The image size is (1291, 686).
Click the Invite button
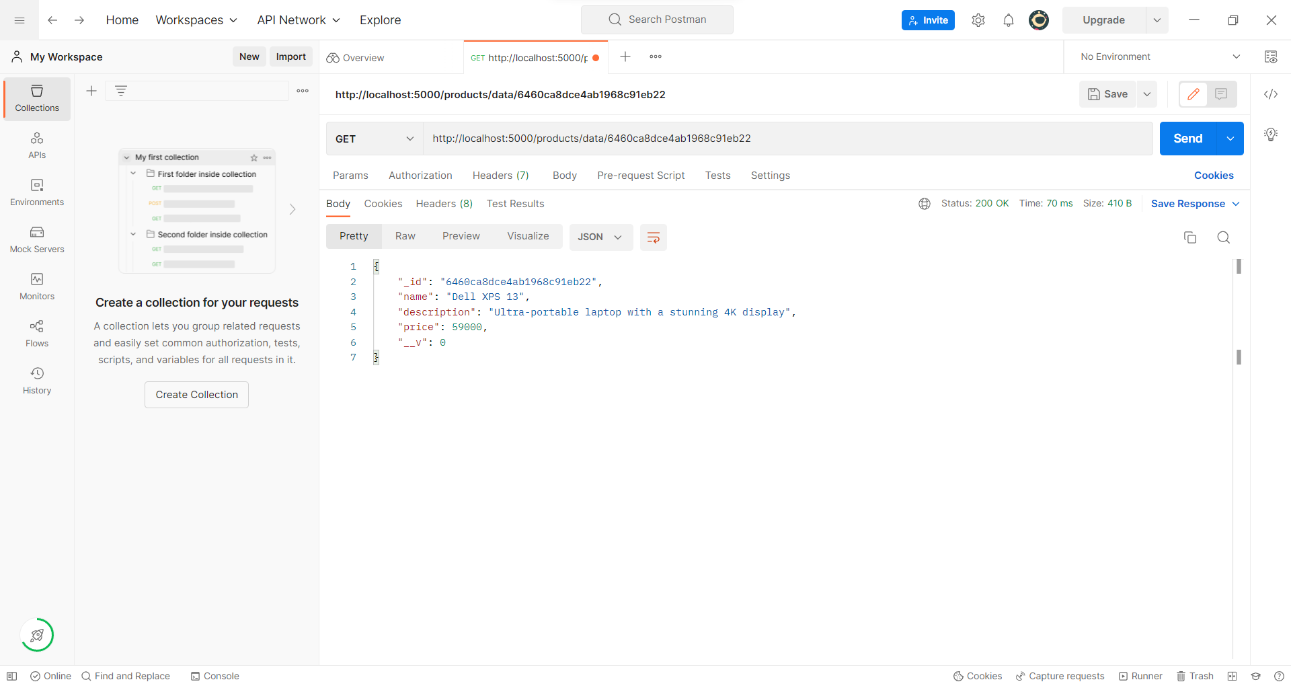click(x=928, y=20)
